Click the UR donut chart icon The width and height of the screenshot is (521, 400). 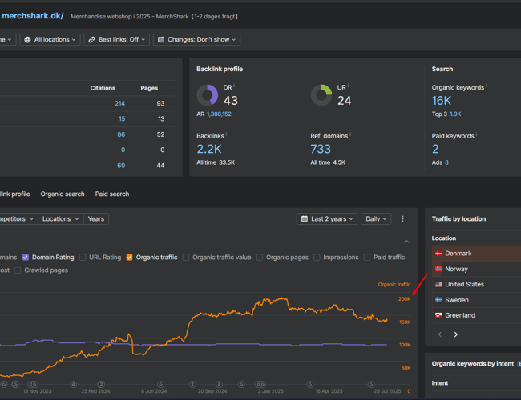pos(321,95)
